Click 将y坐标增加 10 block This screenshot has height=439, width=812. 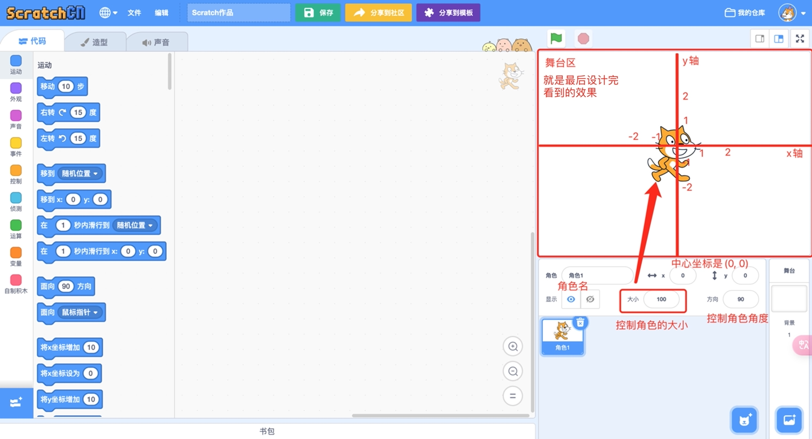pos(70,399)
